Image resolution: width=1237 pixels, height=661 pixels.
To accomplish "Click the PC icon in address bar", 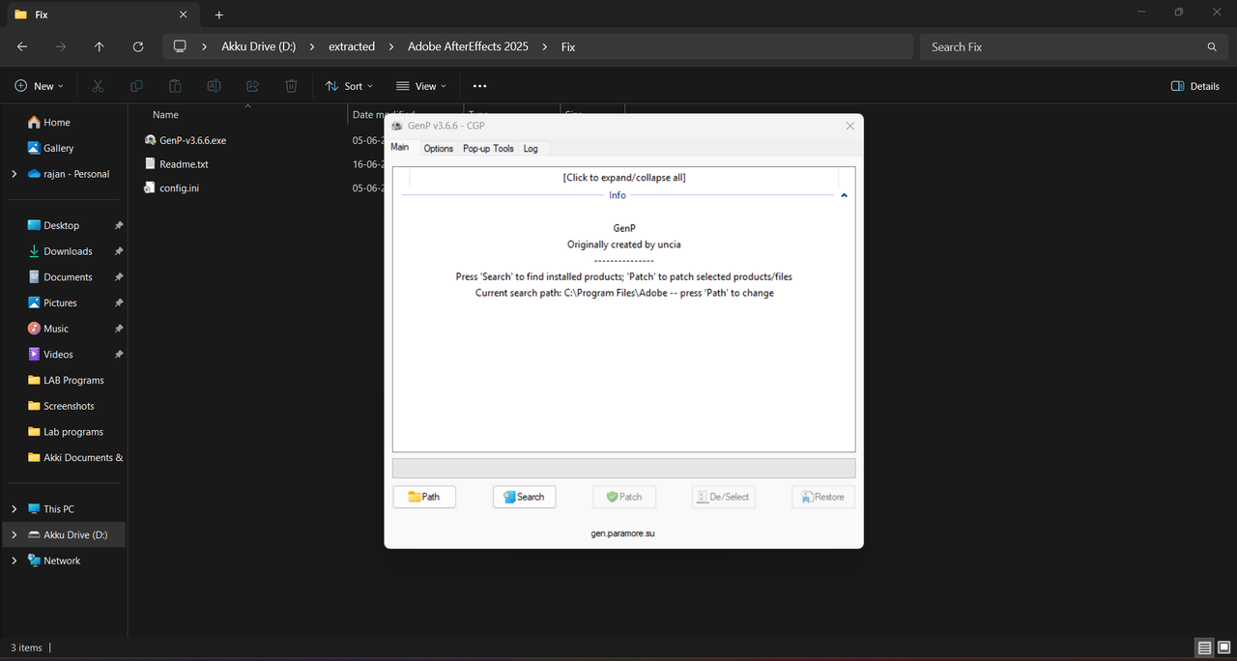I will [x=180, y=46].
